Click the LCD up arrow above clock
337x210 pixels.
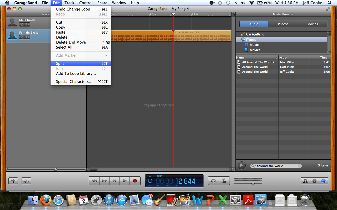[x=150, y=176]
